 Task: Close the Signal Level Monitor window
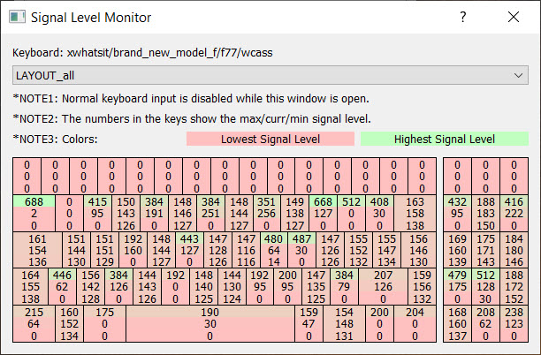(x=514, y=18)
